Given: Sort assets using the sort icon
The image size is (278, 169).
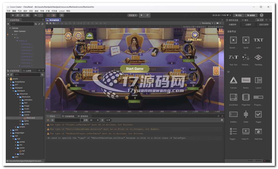Looking at the screenshot, I should click(11, 75).
